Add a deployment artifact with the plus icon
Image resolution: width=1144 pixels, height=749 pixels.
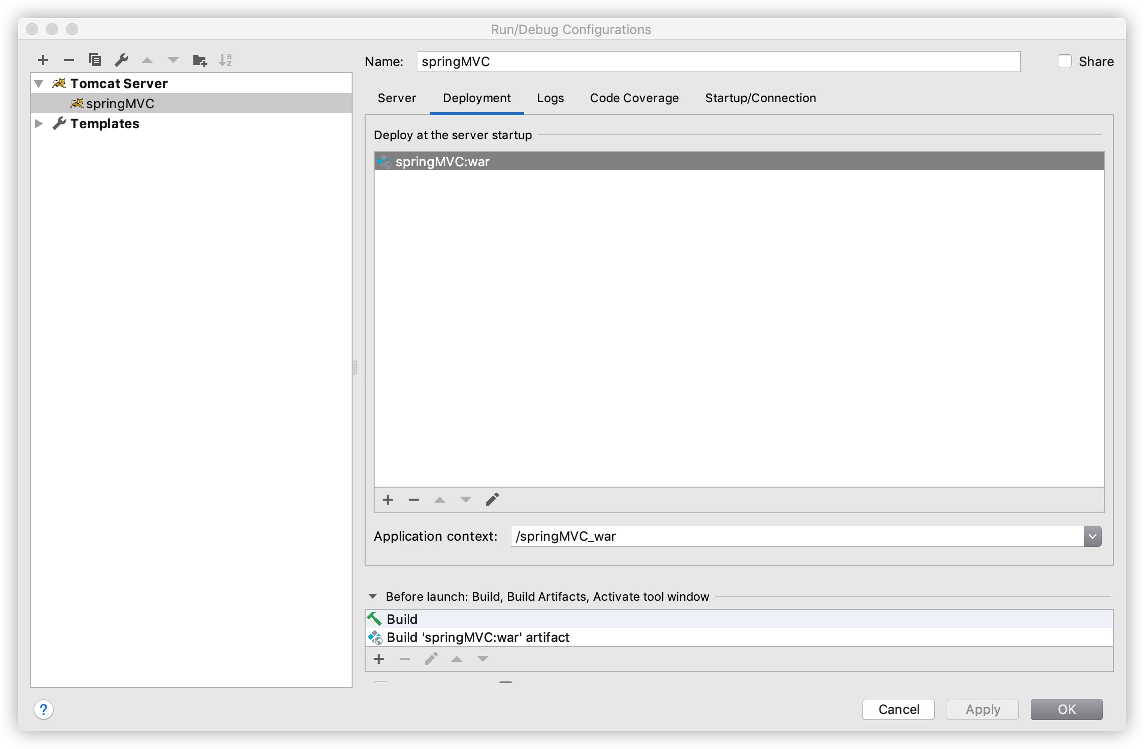point(388,500)
